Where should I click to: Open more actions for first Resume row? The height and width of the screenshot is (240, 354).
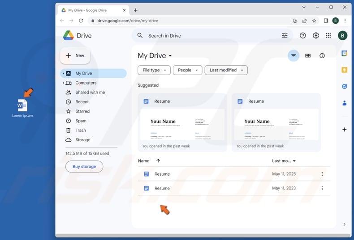(322, 174)
